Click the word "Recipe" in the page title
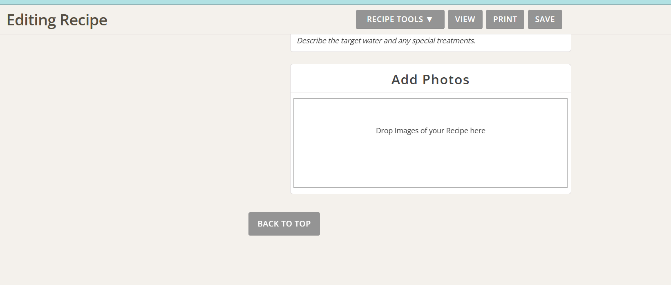The width and height of the screenshot is (671, 285). [x=83, y=20]
